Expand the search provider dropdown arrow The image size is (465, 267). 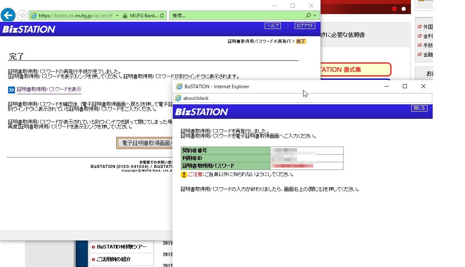[x=315, y=15]
